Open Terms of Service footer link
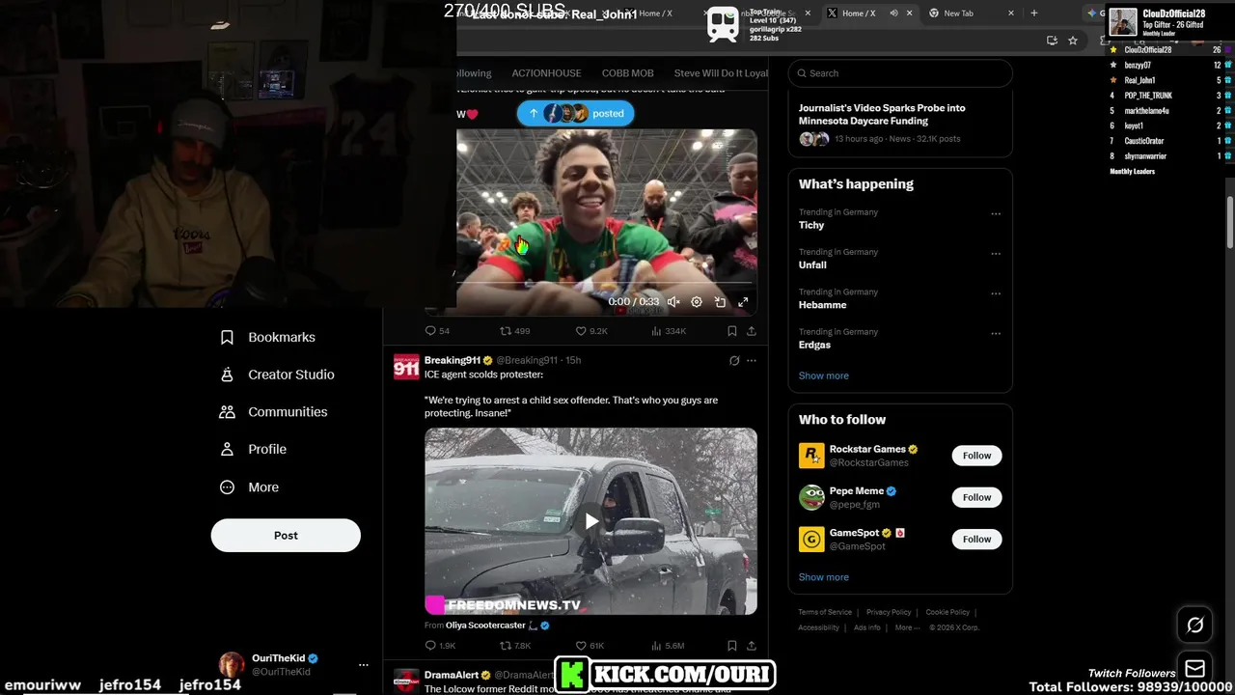The height and width of the screenshot is (695, 1235). 825,612
